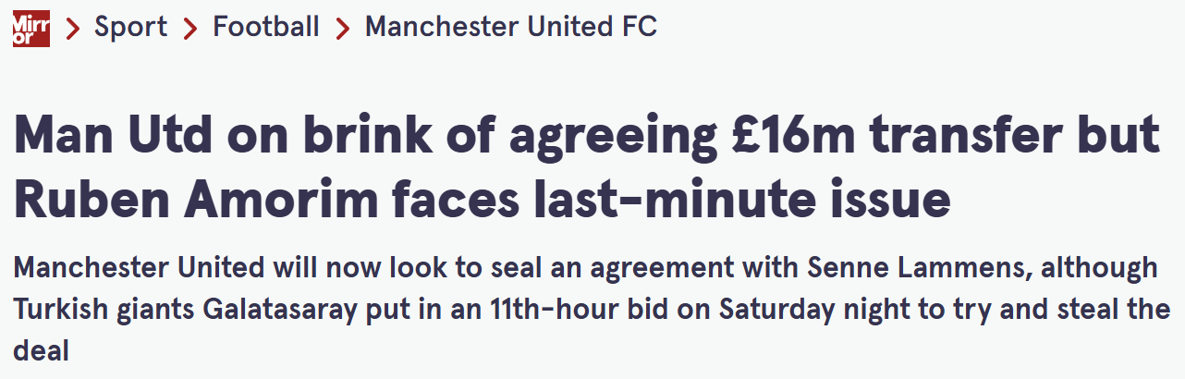The width and height of the screenshot is (1185, 379).
Task: Go to the Football breadcrumb section
Action: point(266,27)
